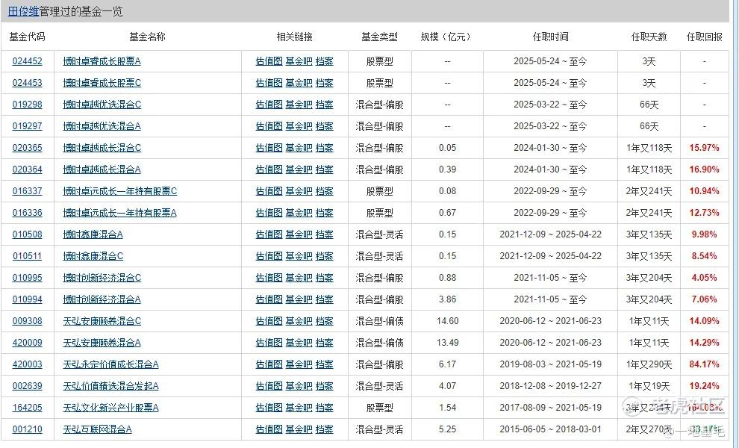
Task: Open 估值图 link for fund 009308
Action: point(269,321)
